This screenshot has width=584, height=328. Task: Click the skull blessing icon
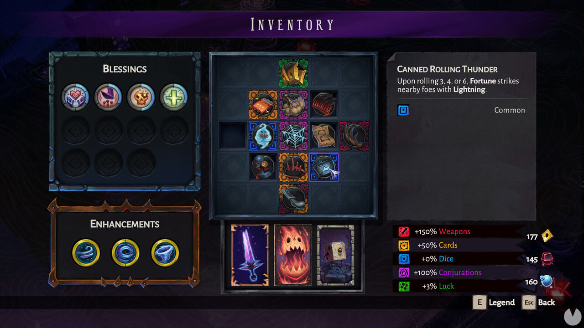[x=141, y=97]
